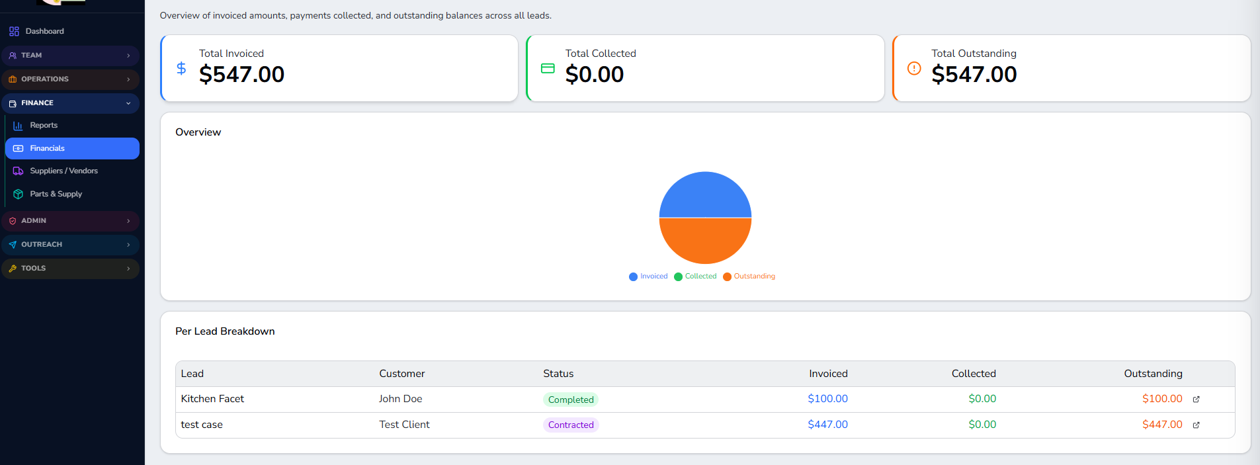Expand the TEAM section chevron
This screenshot has height=465, width=1260.
coord(128,56)
